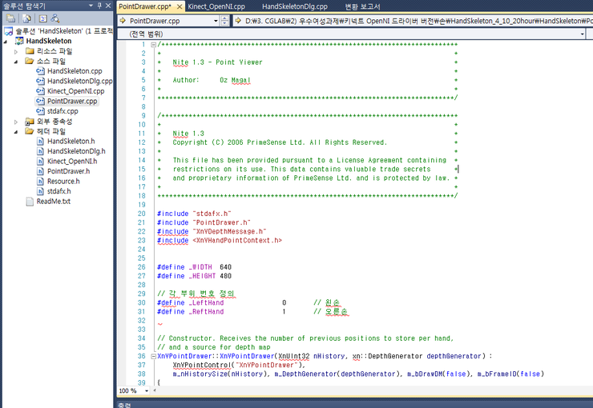Open the 100 % zoom level dropdown
Image resolution: width=593 pixels, height=408 pixels.
click(x=147, y=390)
